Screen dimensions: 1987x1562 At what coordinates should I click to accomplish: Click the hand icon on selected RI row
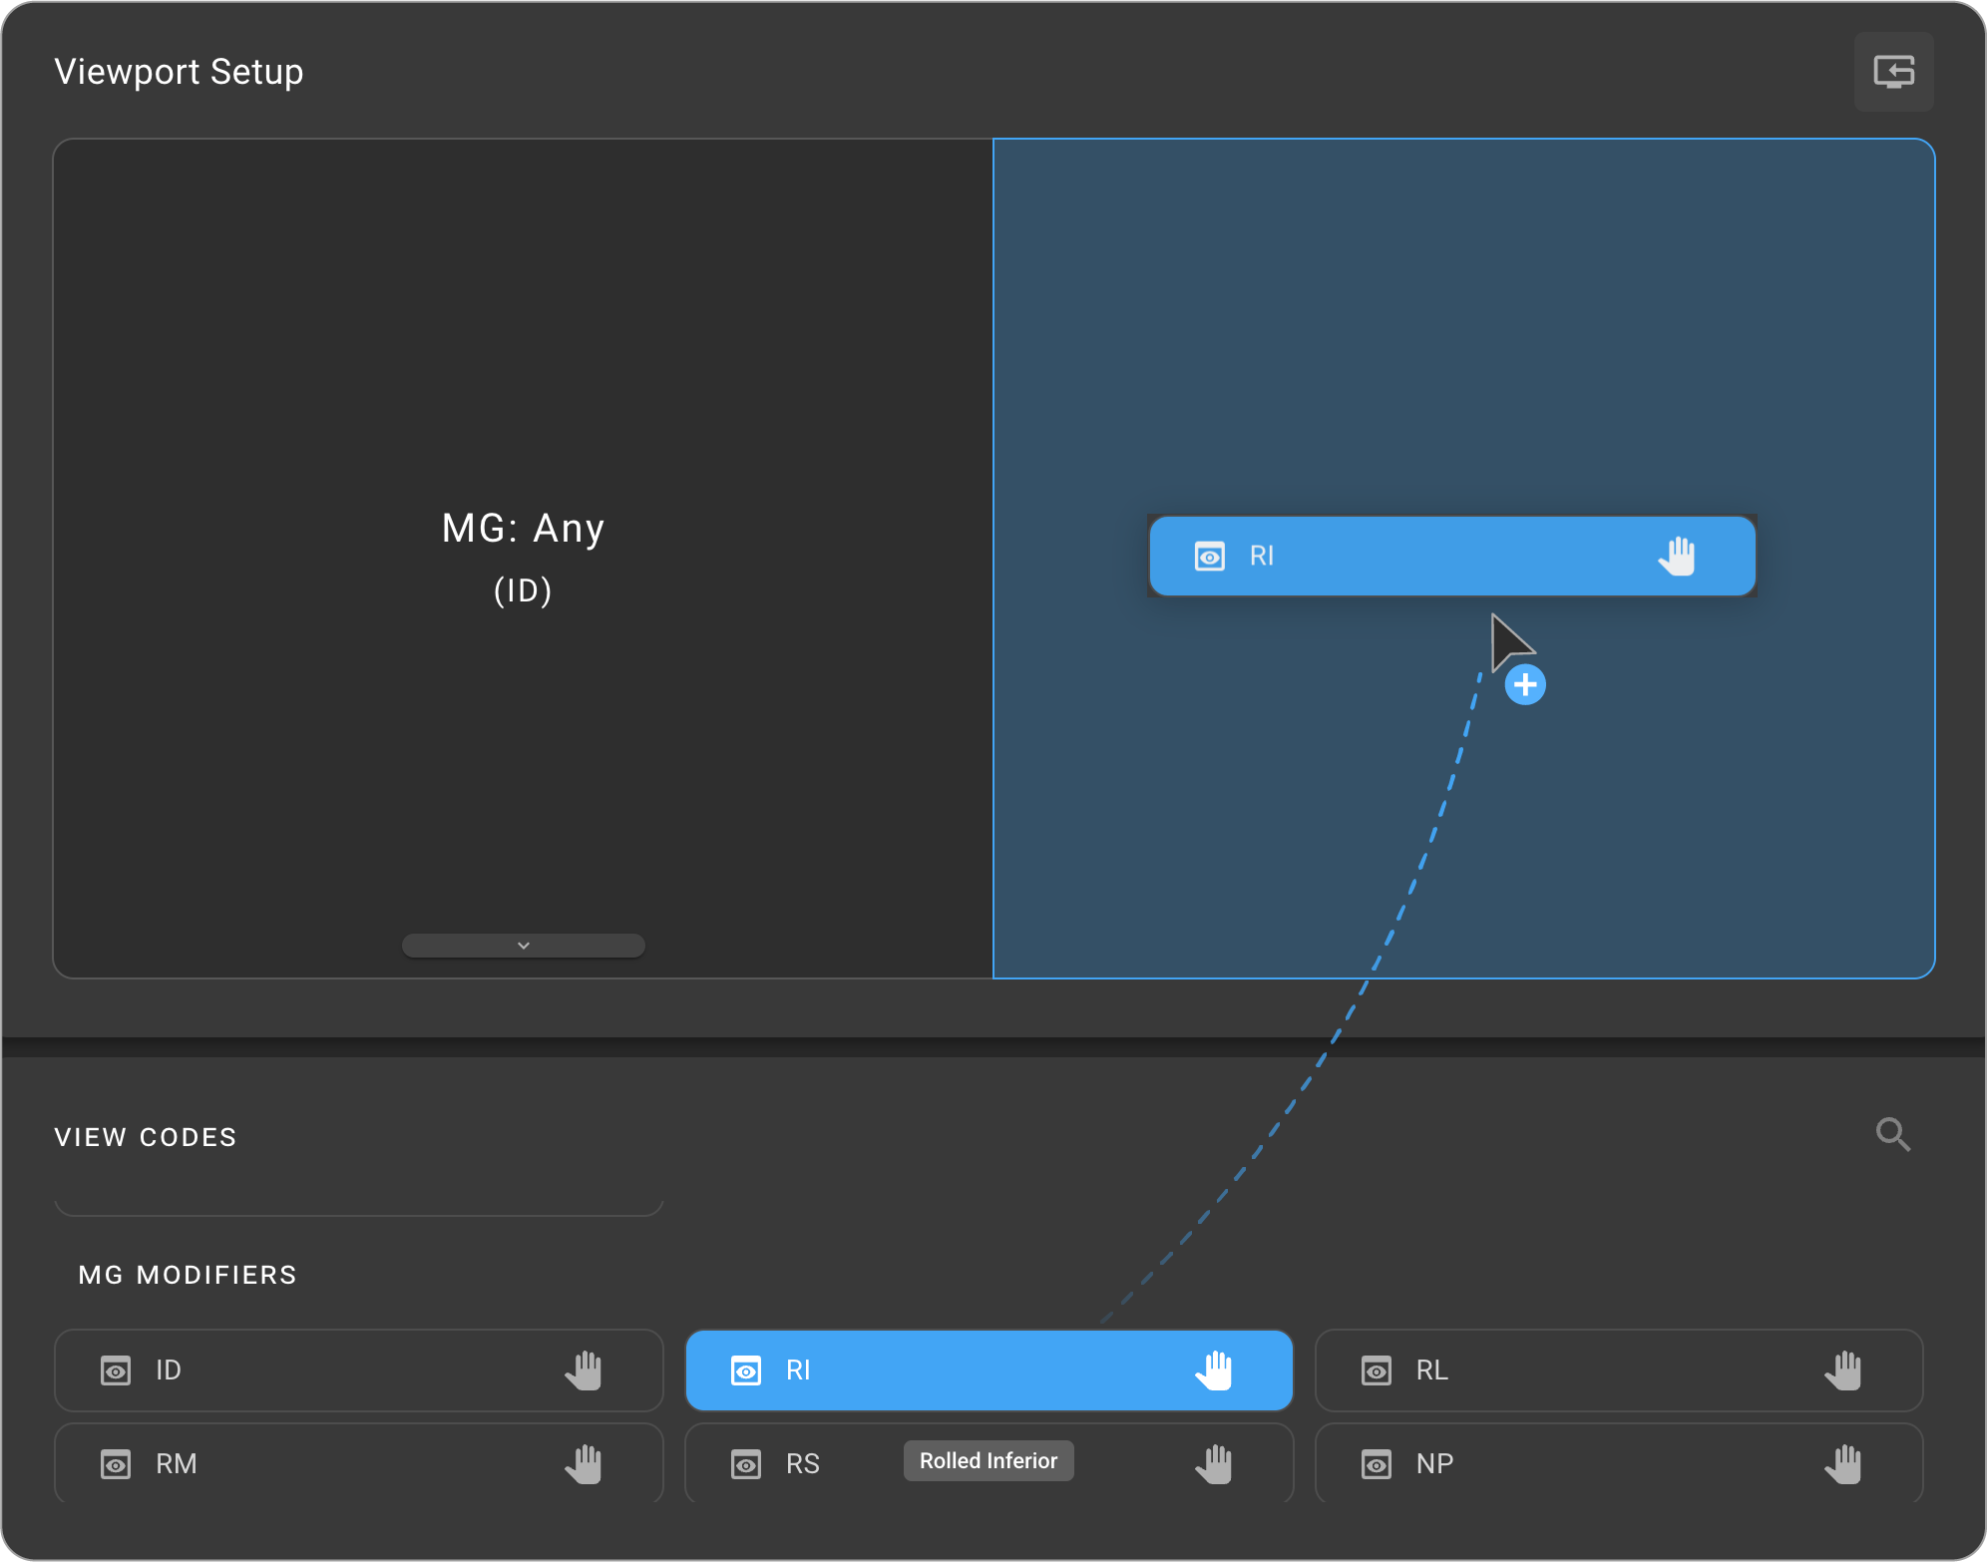[x=1214, y=1370]
